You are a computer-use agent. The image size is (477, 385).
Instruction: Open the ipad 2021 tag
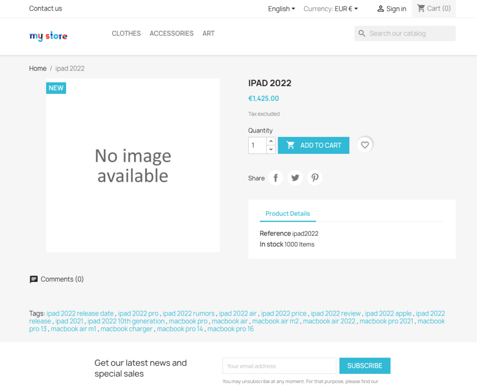coord(69,322)
